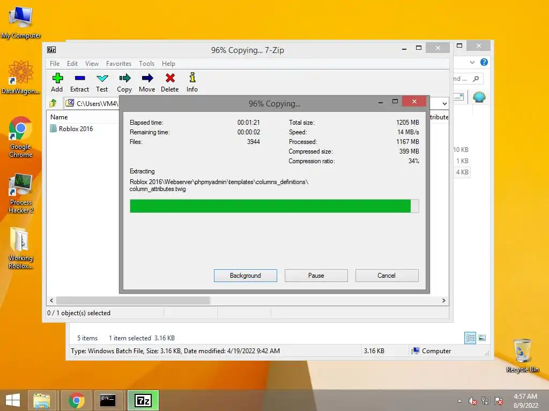
Task: Open My Computer desktop icon
Action: 21,22
